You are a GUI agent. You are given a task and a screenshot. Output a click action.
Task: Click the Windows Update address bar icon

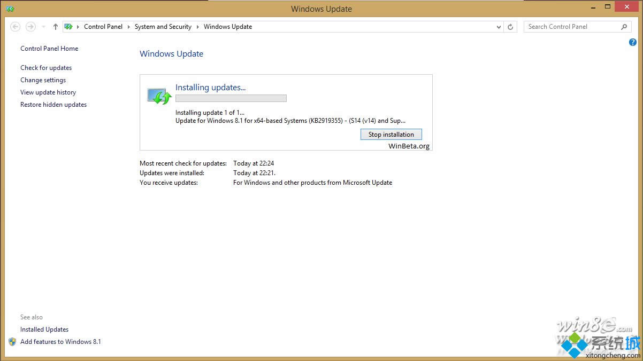click(68, 27)
